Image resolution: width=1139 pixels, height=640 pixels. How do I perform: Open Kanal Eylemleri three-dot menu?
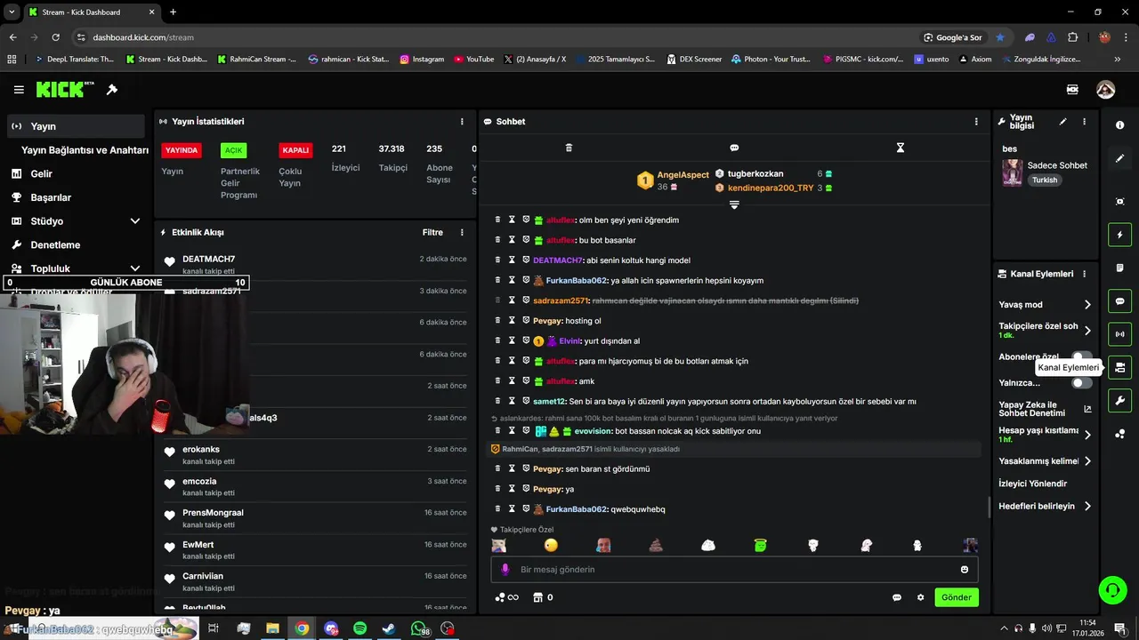[x=1084, y=274]
